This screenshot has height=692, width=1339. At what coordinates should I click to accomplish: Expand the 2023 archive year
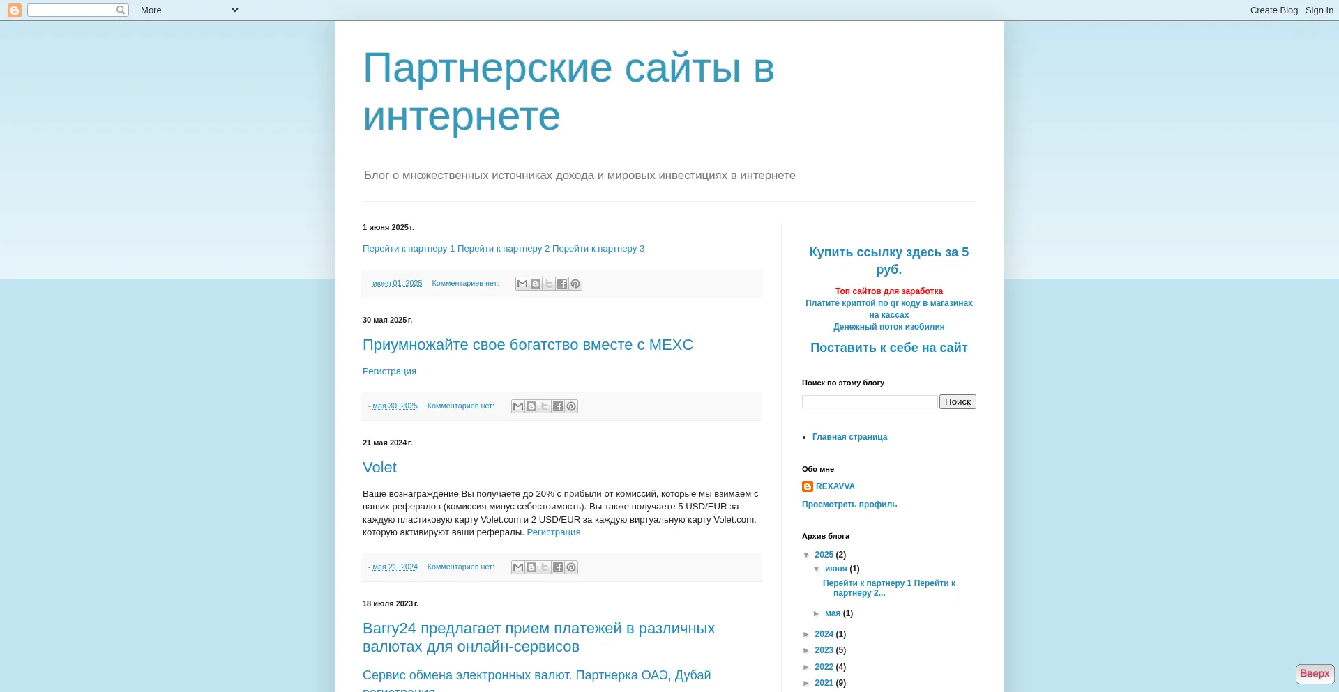coord(807,651)
